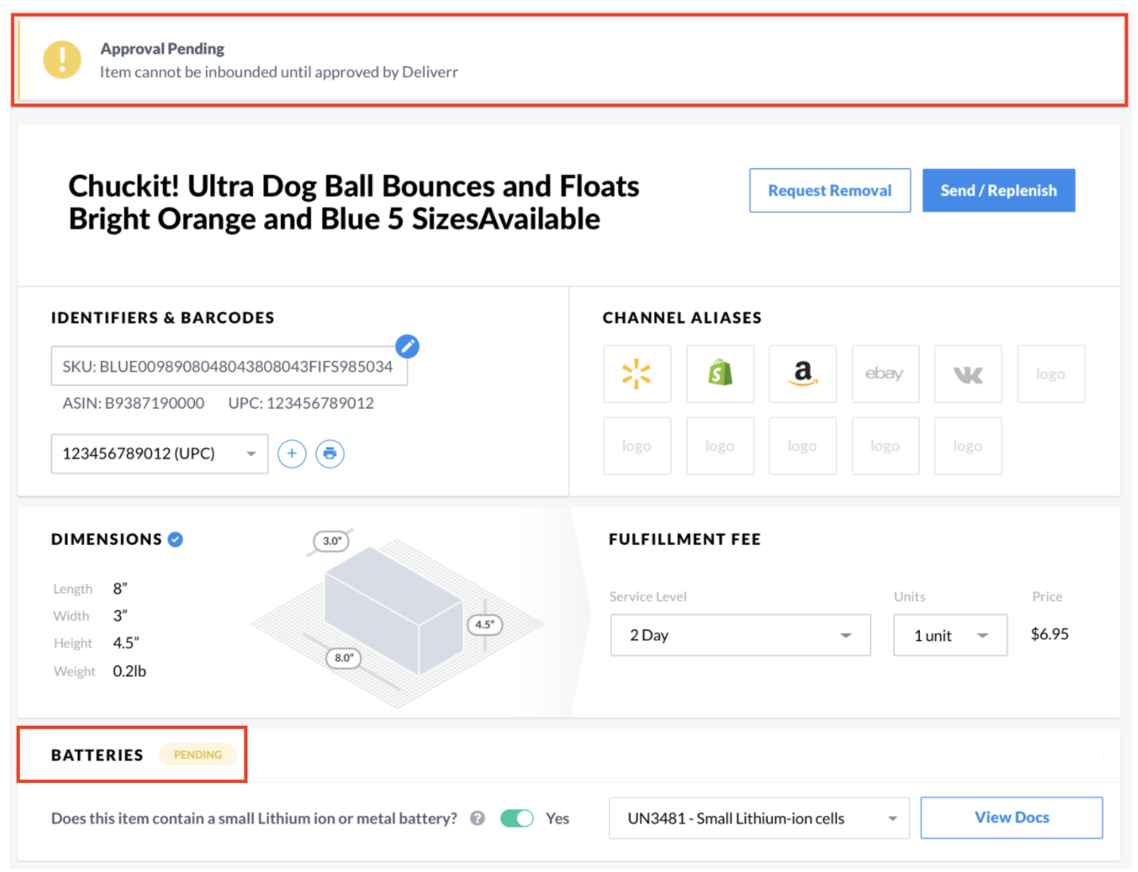Viewport: 1138px width, 872px height.
Task: Click the BATTERIES section heading
Action: pos(97,755)
